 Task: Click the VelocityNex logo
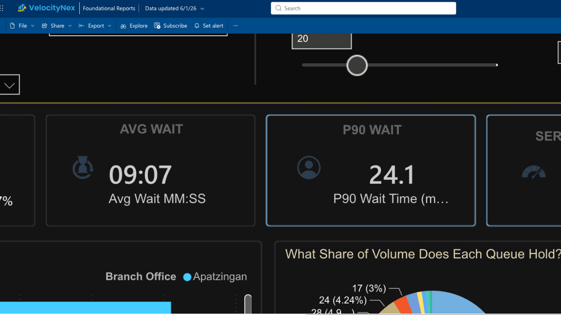tap(46, 8)
